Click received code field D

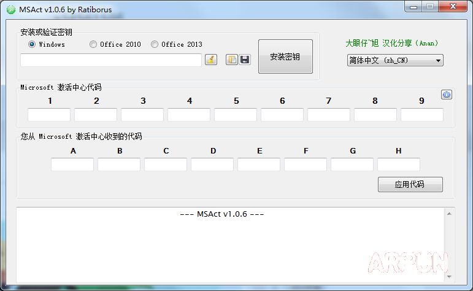212,165
